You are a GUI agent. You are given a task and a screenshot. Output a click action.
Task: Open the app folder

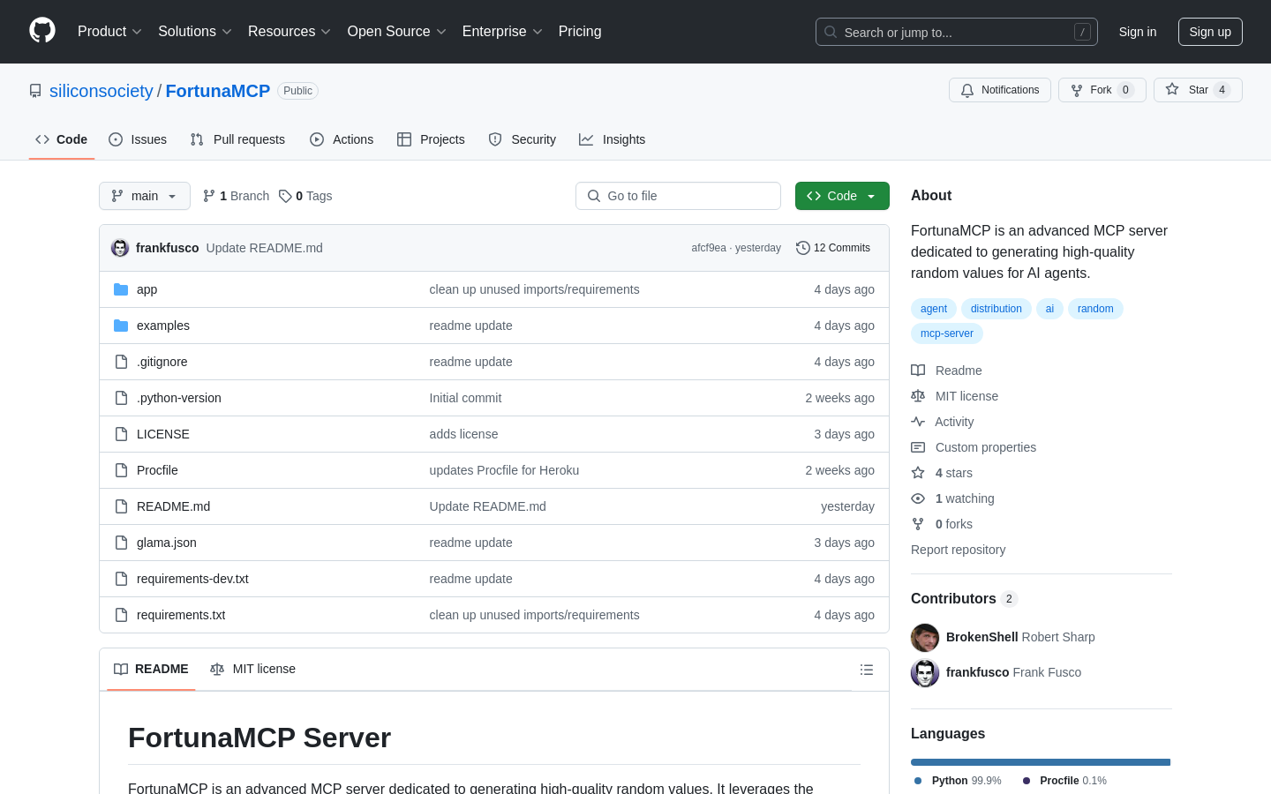(x=147, y=289)
